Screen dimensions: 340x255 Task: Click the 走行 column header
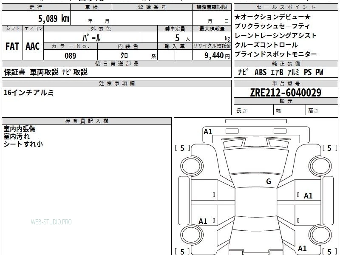[36, 7]
